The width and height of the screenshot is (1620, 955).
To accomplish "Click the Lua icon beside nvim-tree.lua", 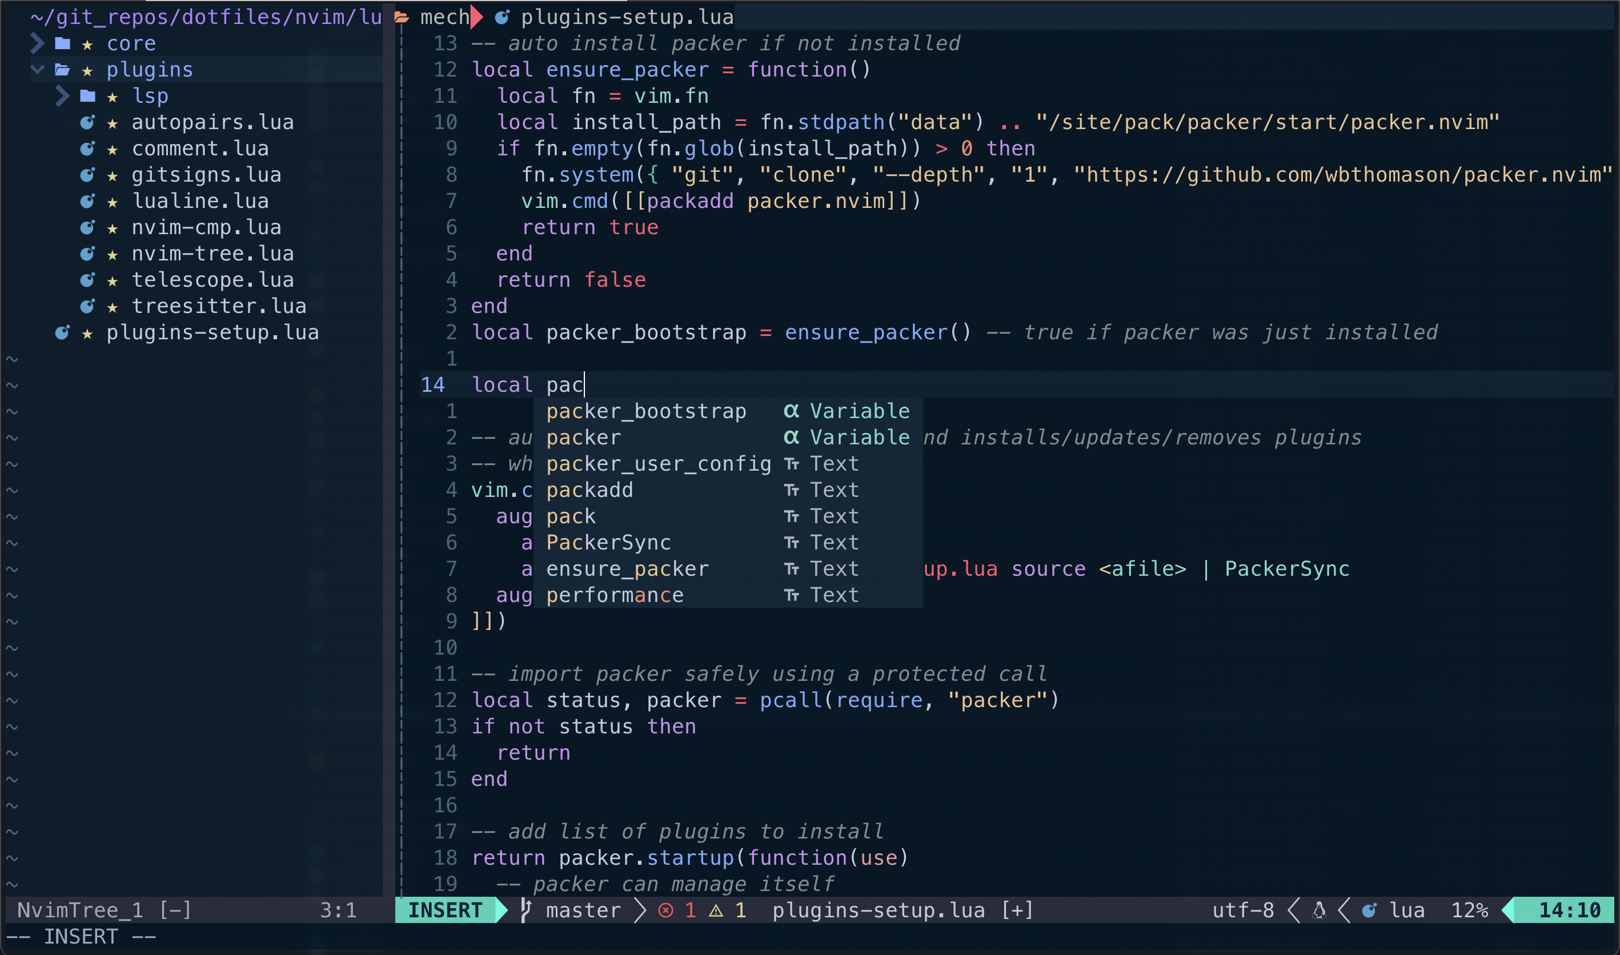I will pyautogui.click(x=87, y=254).
